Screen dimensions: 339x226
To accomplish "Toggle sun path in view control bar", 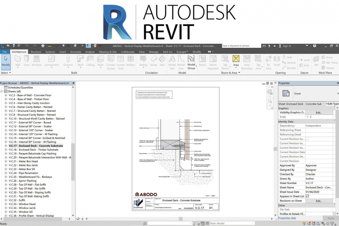I will coord(82,219).
